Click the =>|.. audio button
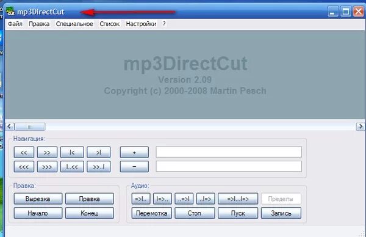Screen dimensions: 366x237 click(x=141, y=199)
